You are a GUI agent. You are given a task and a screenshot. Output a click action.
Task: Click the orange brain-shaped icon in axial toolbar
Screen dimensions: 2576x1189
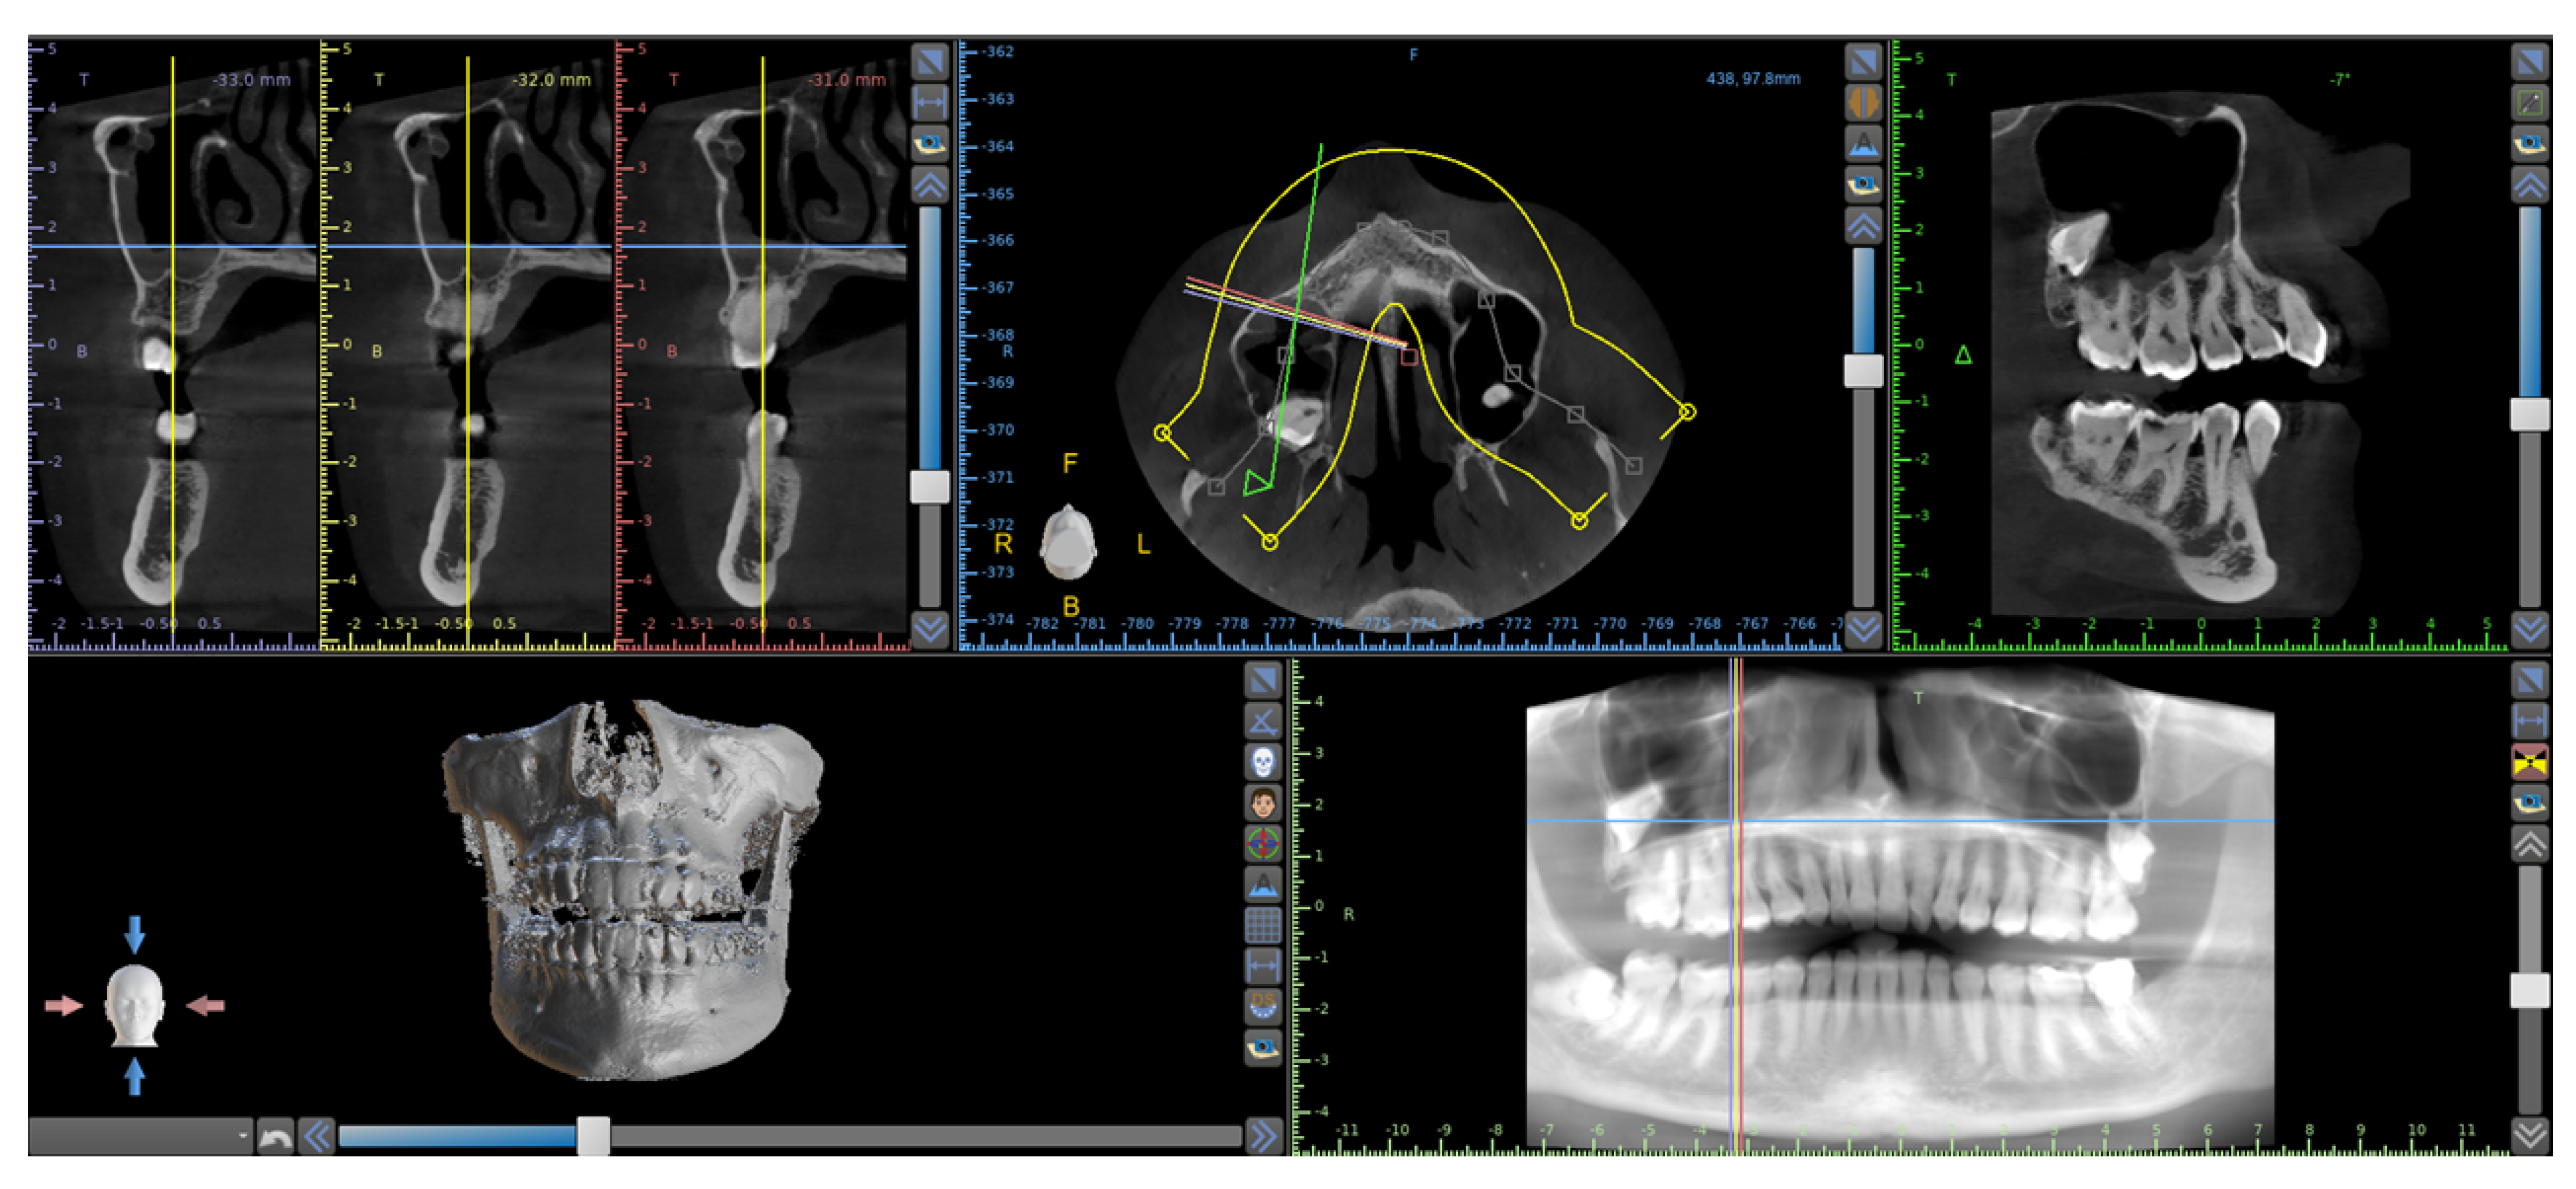coord(1863,102)
